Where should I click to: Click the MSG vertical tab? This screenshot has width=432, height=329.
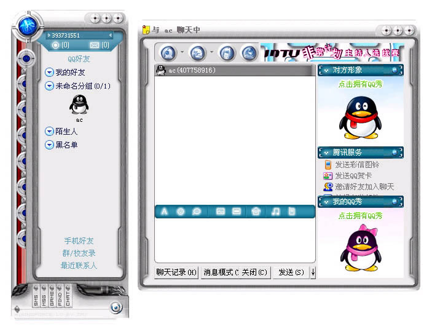(44, 296)
